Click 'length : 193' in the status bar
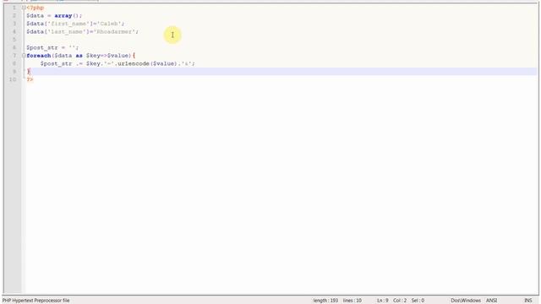 point(325,301)
